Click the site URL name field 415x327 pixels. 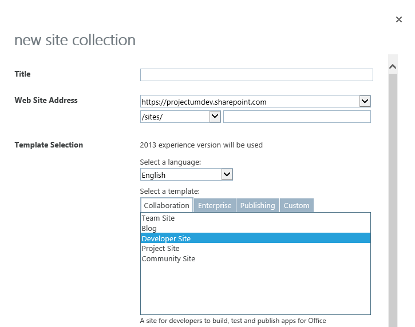pyautogui.click(x=297, y=117)
